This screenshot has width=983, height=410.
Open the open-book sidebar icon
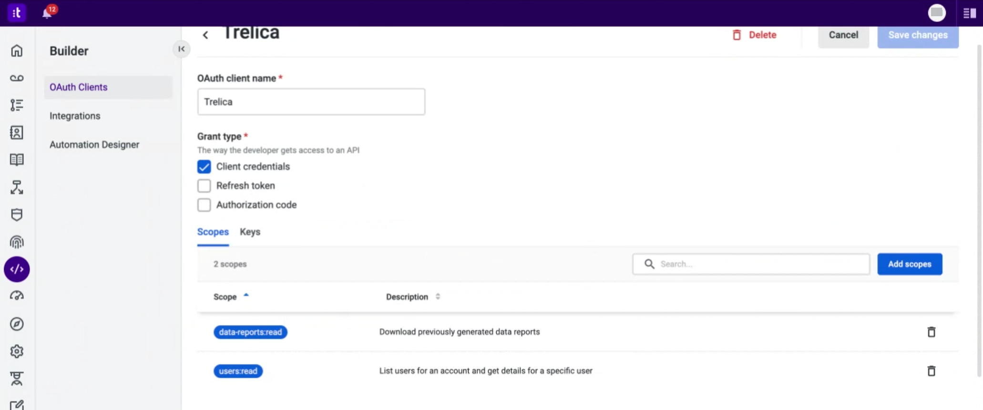pos(17,160)
